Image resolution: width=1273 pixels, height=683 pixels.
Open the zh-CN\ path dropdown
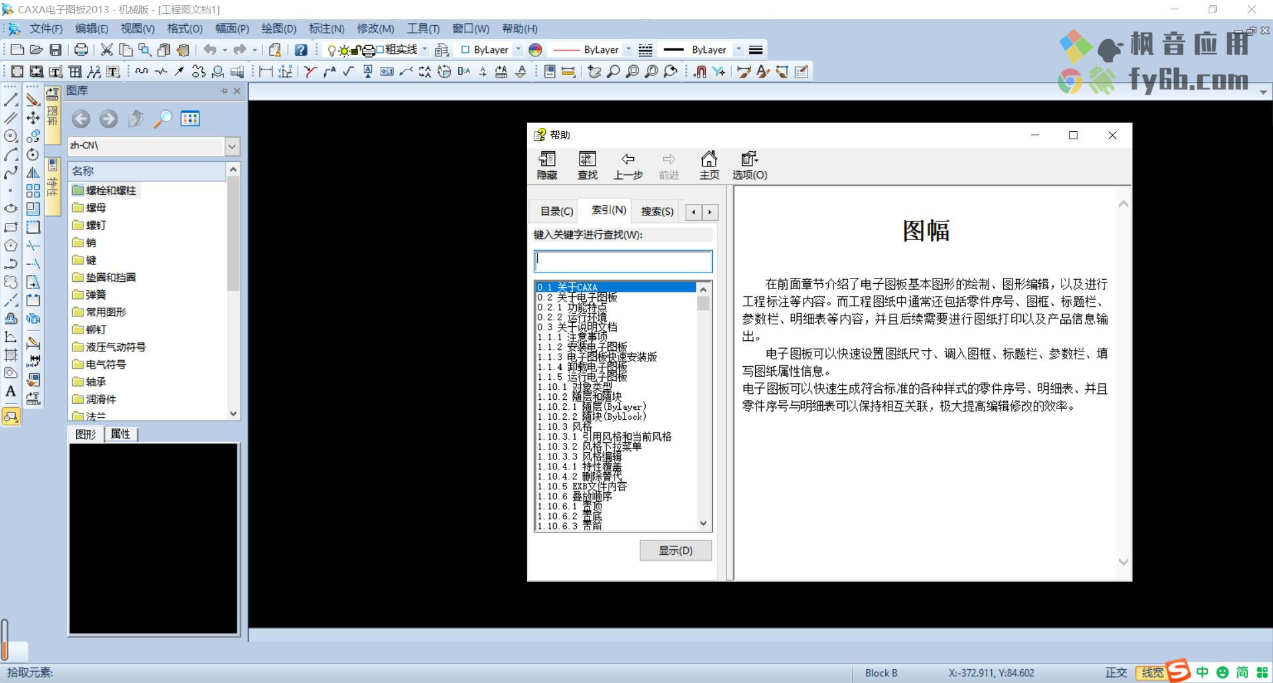pyautogui.click(x=232, y=146)
